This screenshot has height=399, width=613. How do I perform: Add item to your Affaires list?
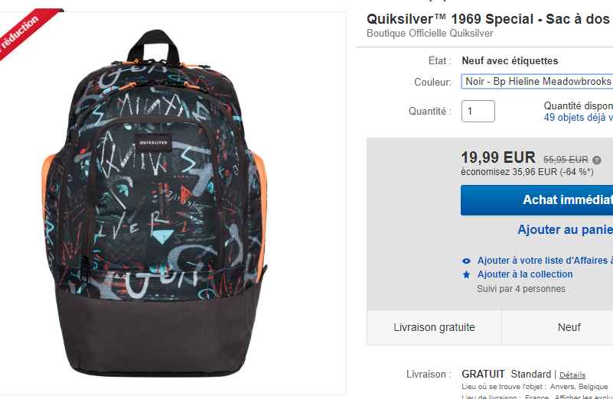pos(545,261)
